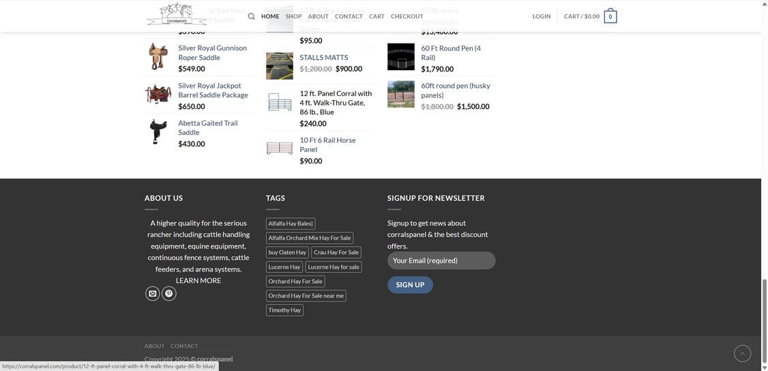Open the cart bag icon showing 0
The width and height of the screenshot is (768, 371).
610,16
